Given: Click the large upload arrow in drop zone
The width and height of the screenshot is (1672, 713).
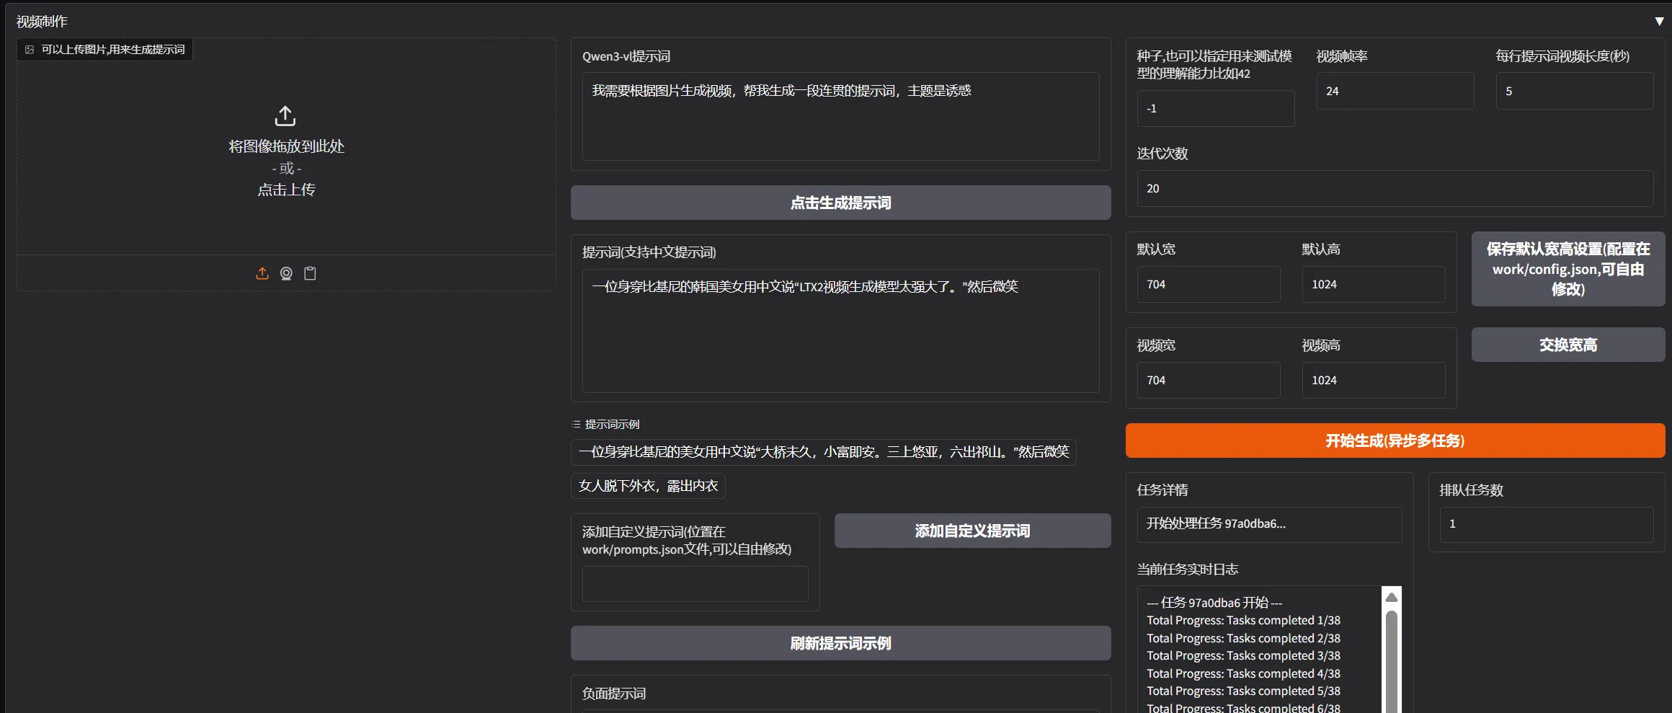Looking at the screenshot, I should click(285, 115).
